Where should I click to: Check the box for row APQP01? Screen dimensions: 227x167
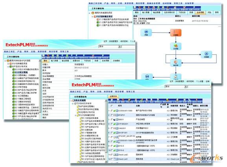click(112, 115)
